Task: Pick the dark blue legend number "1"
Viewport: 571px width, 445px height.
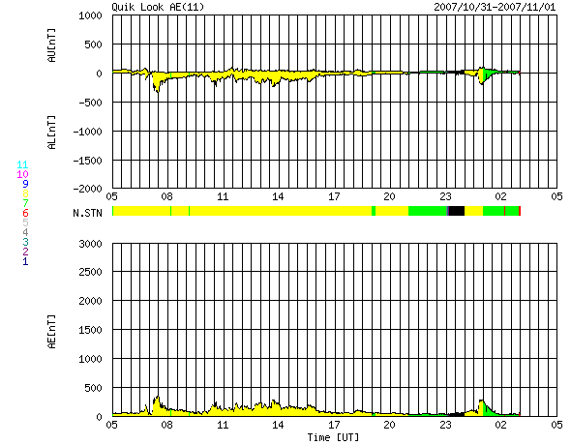Action: click(25, 261)
